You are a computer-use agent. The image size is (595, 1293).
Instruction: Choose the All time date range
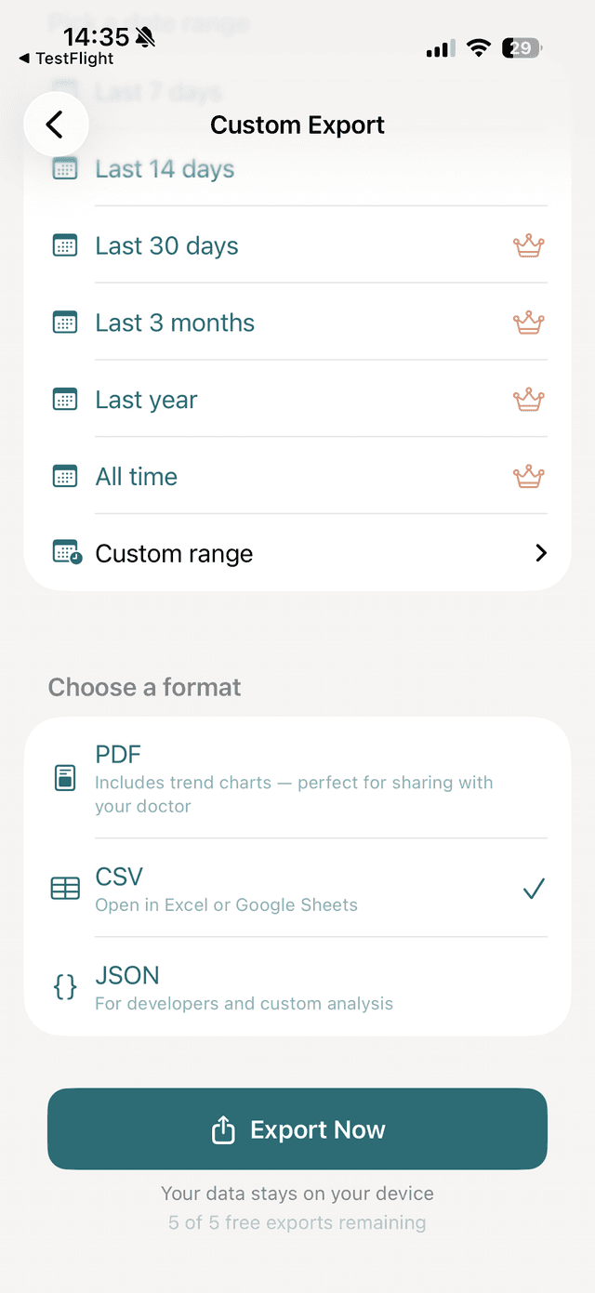[x=279, y=476]
